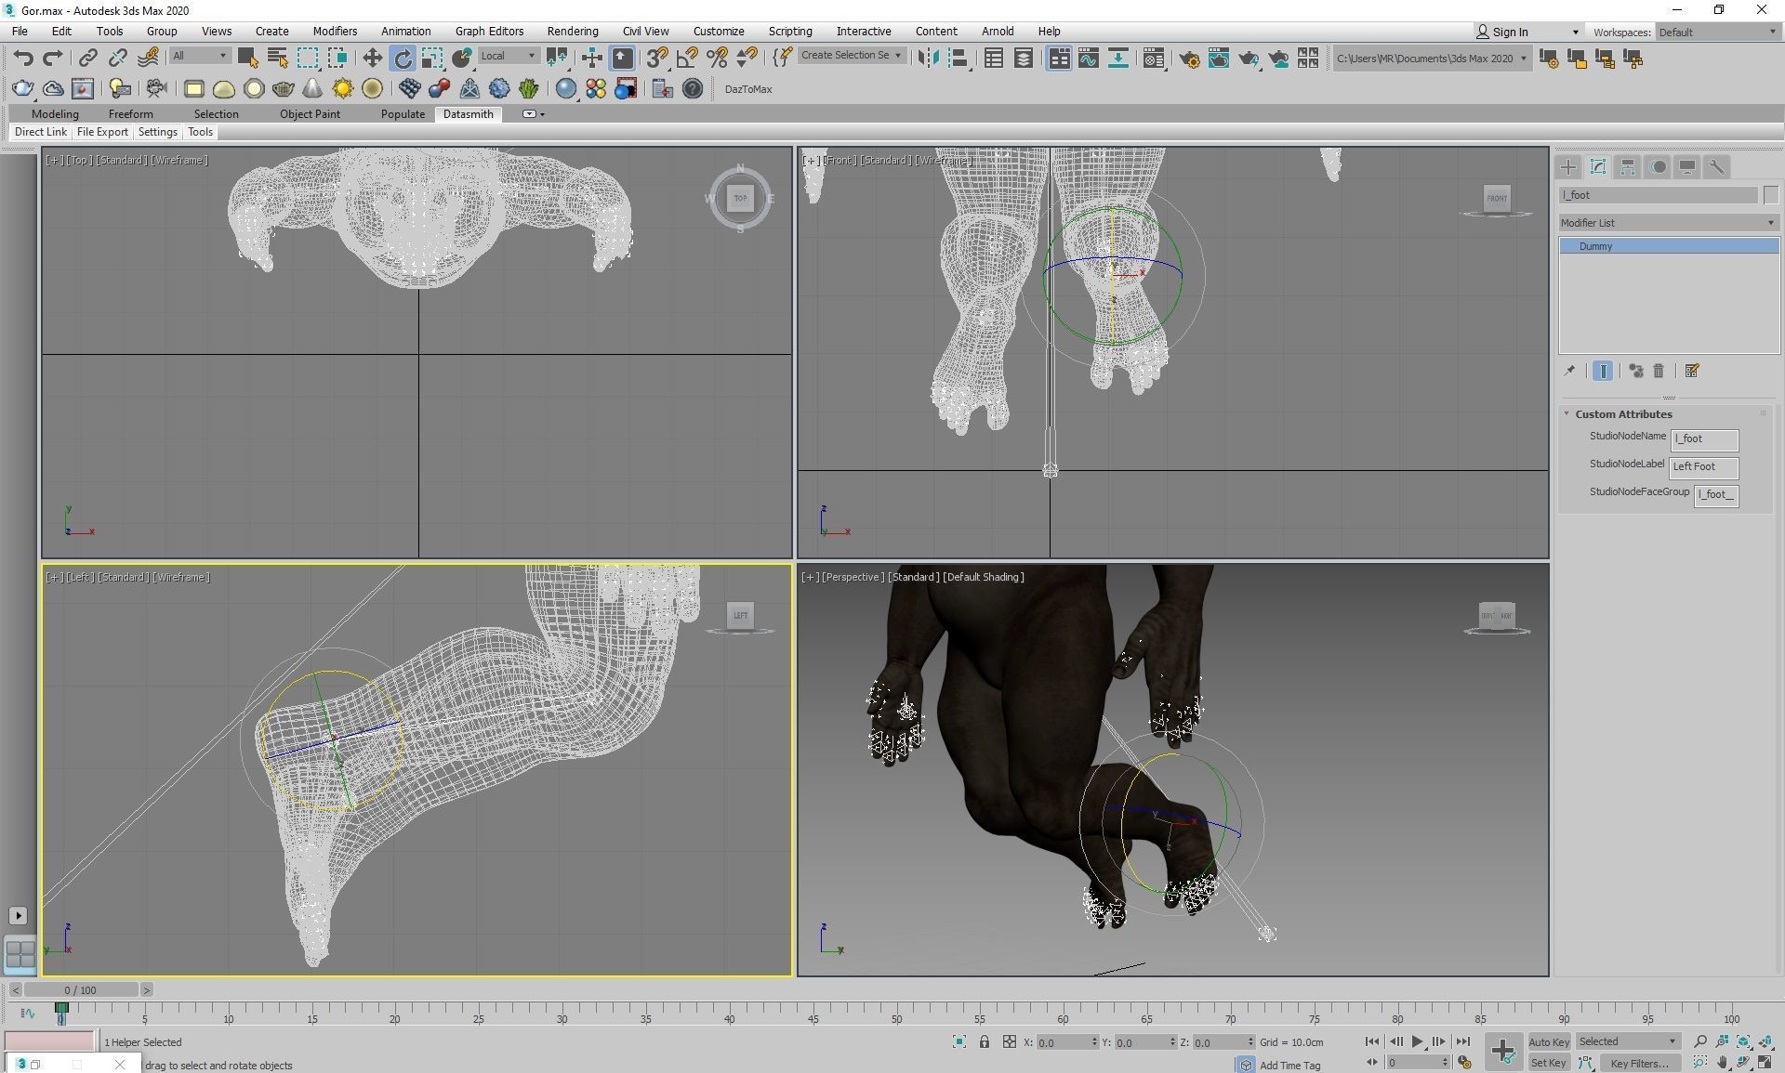Open the Motion command panel tab
Image resolution: width=1785 pixels, height=1073 pixels.
pos(1658,167)
